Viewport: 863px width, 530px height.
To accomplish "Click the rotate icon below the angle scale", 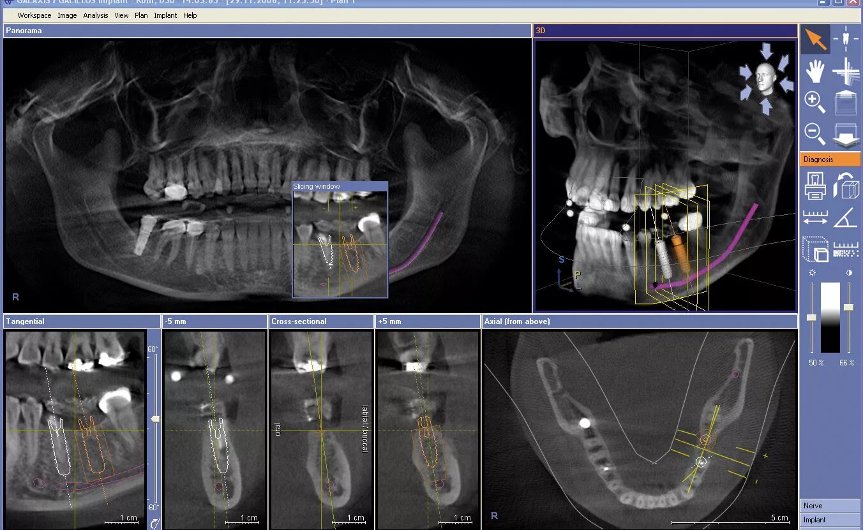I will [154, 524].
